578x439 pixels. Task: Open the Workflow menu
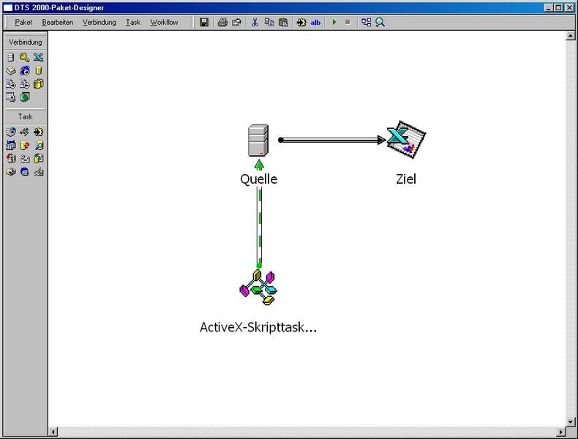coord(164,23)
